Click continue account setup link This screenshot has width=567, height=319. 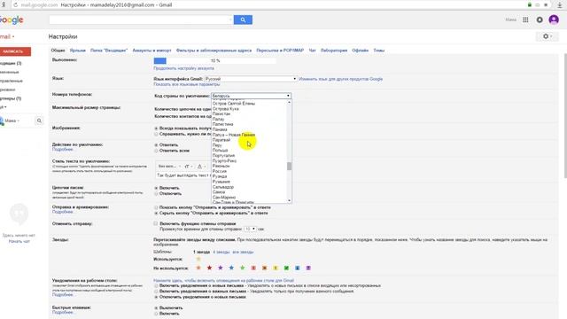(183, 68)
